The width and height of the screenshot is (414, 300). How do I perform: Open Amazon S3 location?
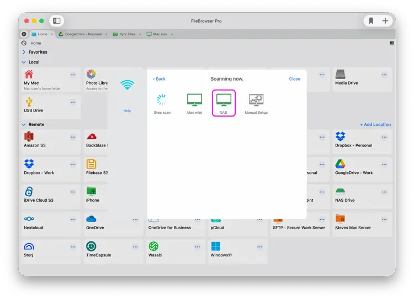(x=34, y=141)
